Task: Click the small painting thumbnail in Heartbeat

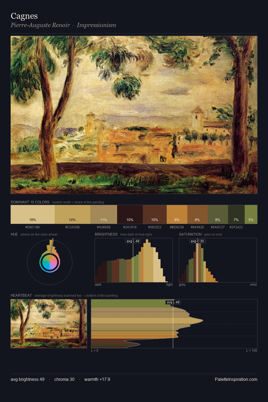Action: click(49, 324)
